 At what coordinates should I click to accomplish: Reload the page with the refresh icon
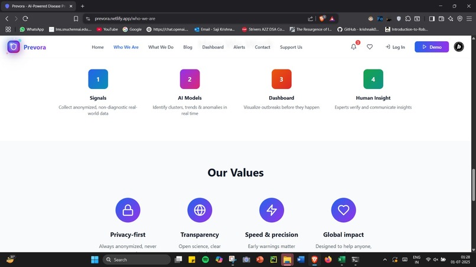25,18
